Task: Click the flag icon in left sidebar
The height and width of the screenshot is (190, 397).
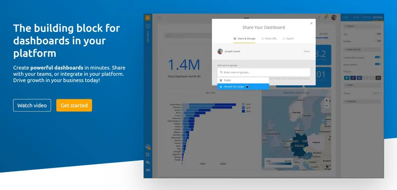Action: (148, 170)
